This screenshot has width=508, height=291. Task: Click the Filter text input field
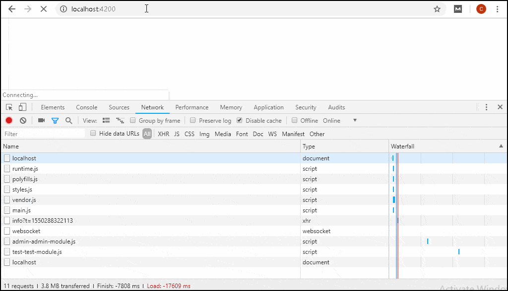[44, 134]
